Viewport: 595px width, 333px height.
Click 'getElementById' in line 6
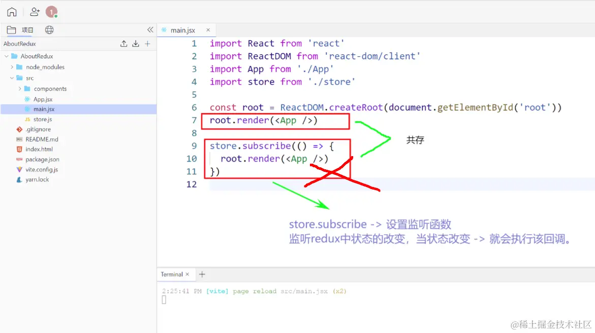point(476,107)
